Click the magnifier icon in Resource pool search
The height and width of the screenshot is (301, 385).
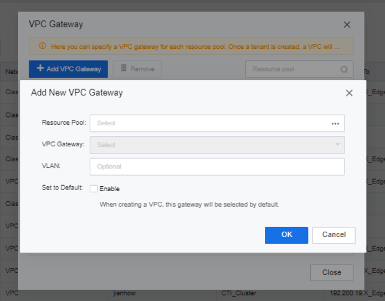[344, 69]
